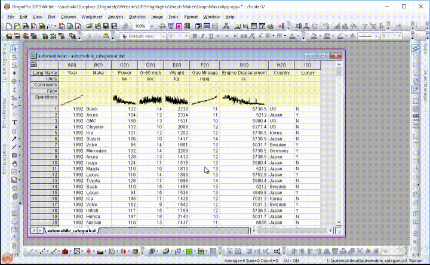Screen dimensions: 430x265
Task: Open the font color button
Action: 292,36
